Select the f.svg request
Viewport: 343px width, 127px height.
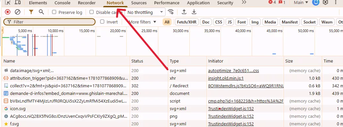[x=172, y=124]
